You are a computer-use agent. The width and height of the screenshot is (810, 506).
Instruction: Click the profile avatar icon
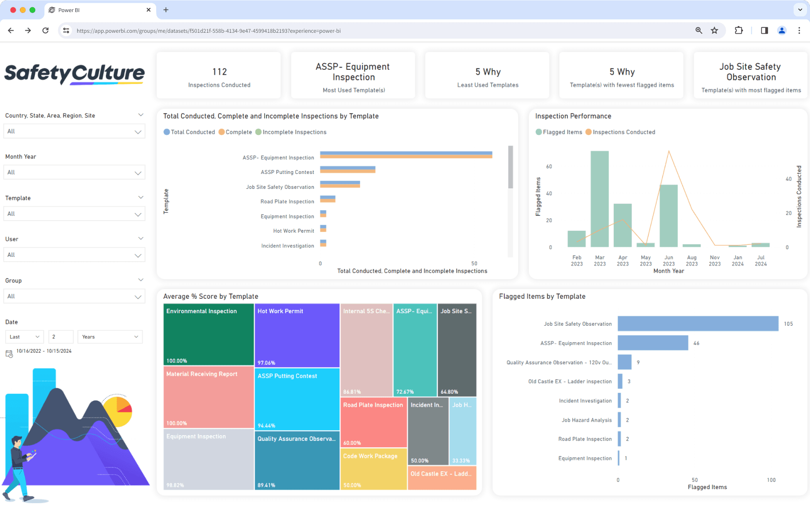[x=782, y=30]
